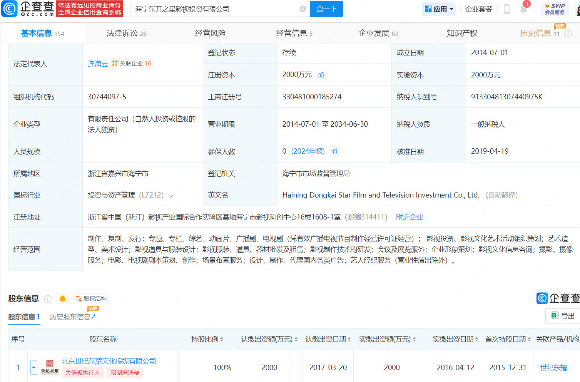Screen dimensions: 580x382
Task: Open legal representative 连海云 link
Action: click(x=98, y=64)
